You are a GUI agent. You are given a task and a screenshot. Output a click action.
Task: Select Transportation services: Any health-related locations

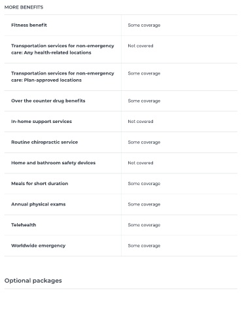[x=63, y=49]
